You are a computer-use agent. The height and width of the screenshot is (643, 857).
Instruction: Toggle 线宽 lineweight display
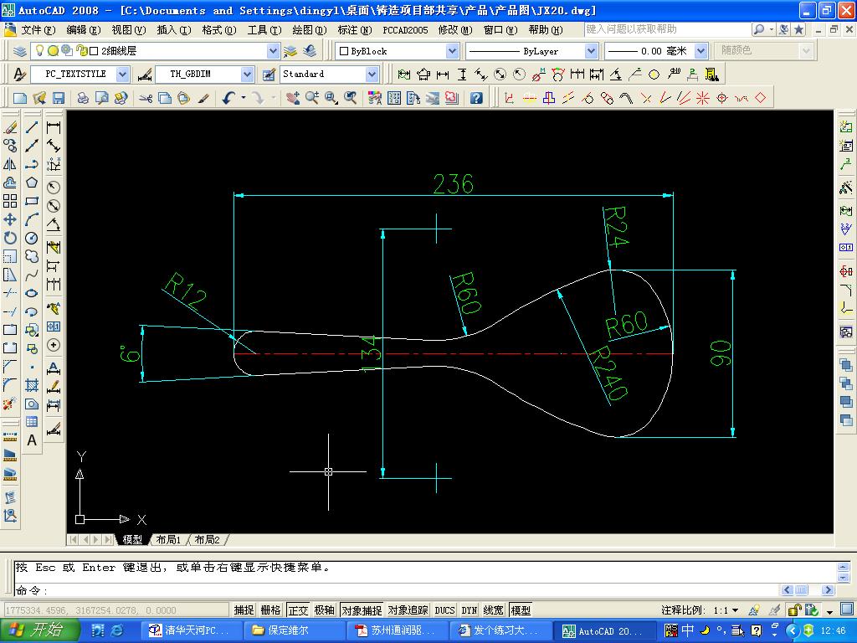[493, 610]
